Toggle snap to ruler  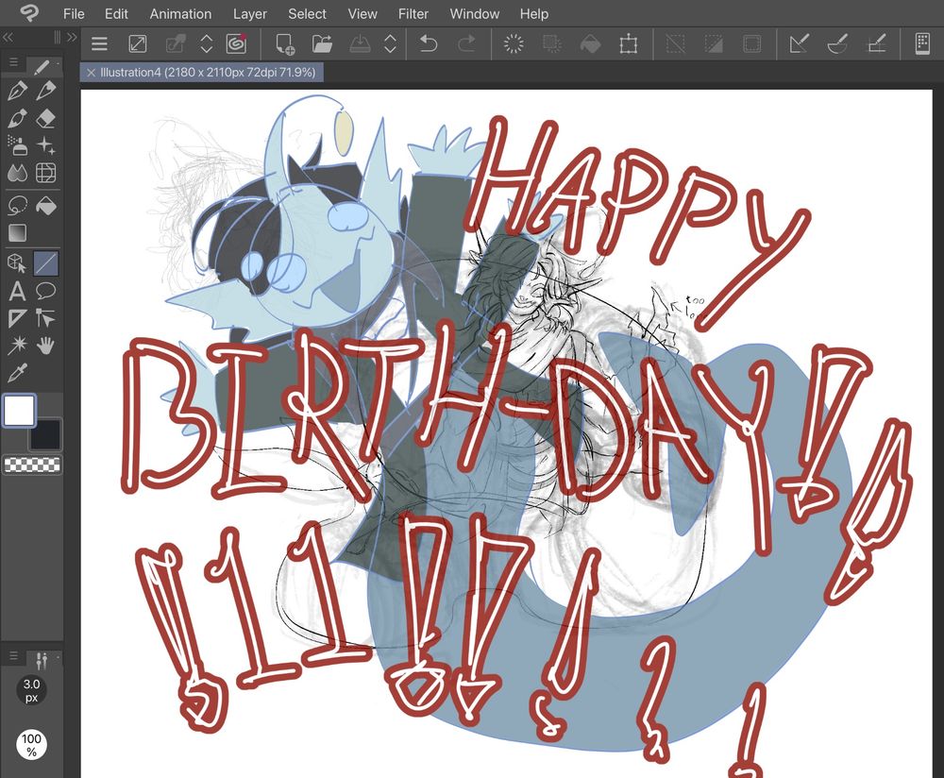click(x=799, y=44)
